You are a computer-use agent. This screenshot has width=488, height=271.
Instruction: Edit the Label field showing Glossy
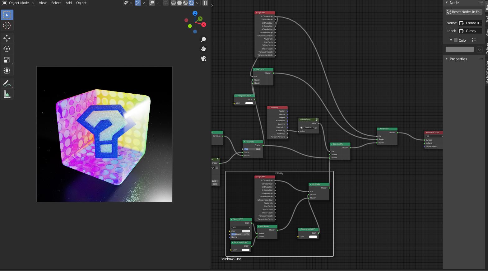point(470,31)
